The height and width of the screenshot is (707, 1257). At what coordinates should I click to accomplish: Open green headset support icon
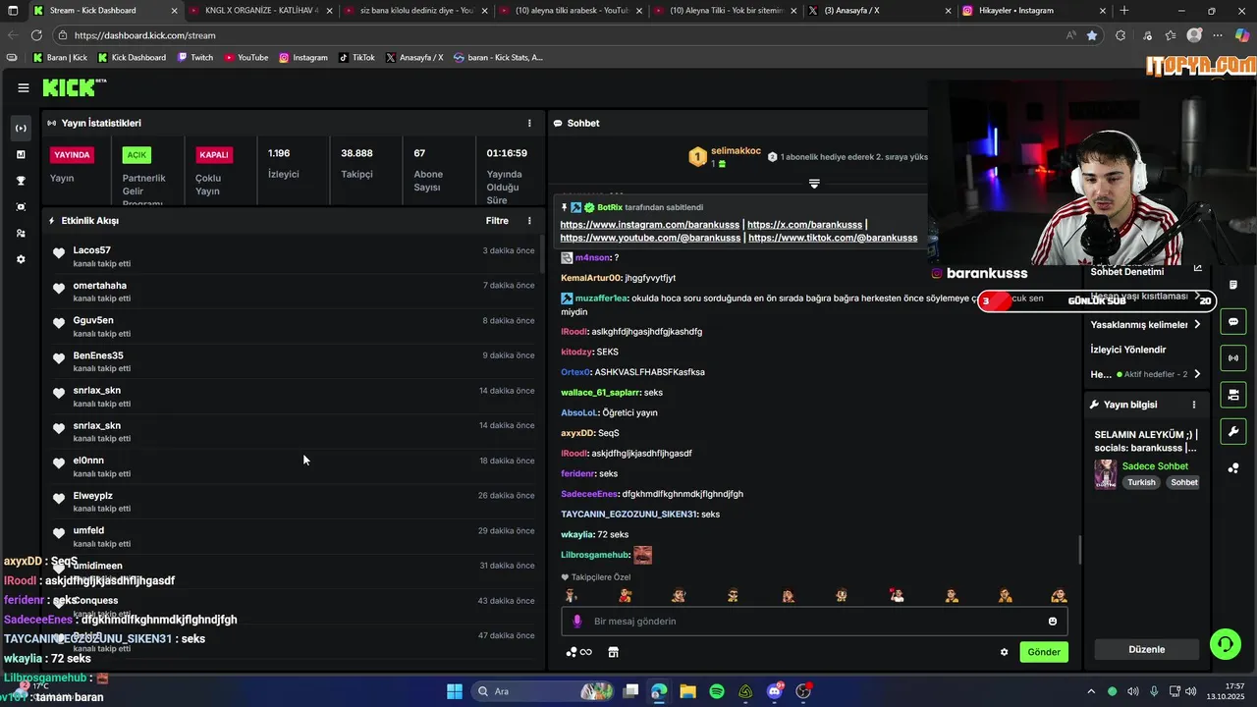pos(1225,644)
